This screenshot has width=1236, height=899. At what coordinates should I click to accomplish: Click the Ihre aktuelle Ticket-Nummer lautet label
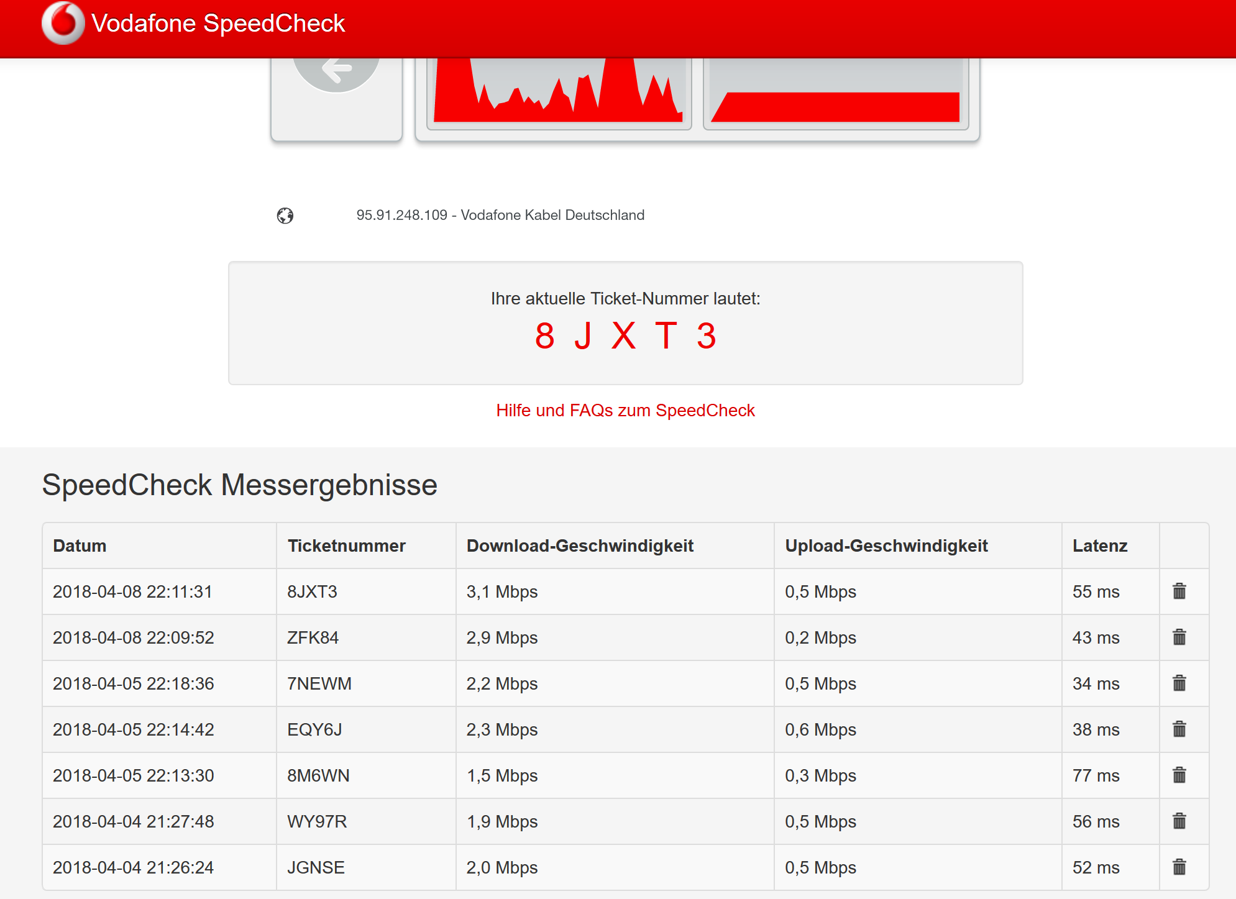tap(626, 299)
